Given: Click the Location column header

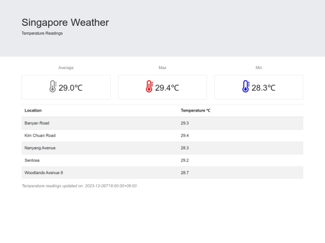Looking at the screenshot, I should pyautogui.click(x=33, y=110).
